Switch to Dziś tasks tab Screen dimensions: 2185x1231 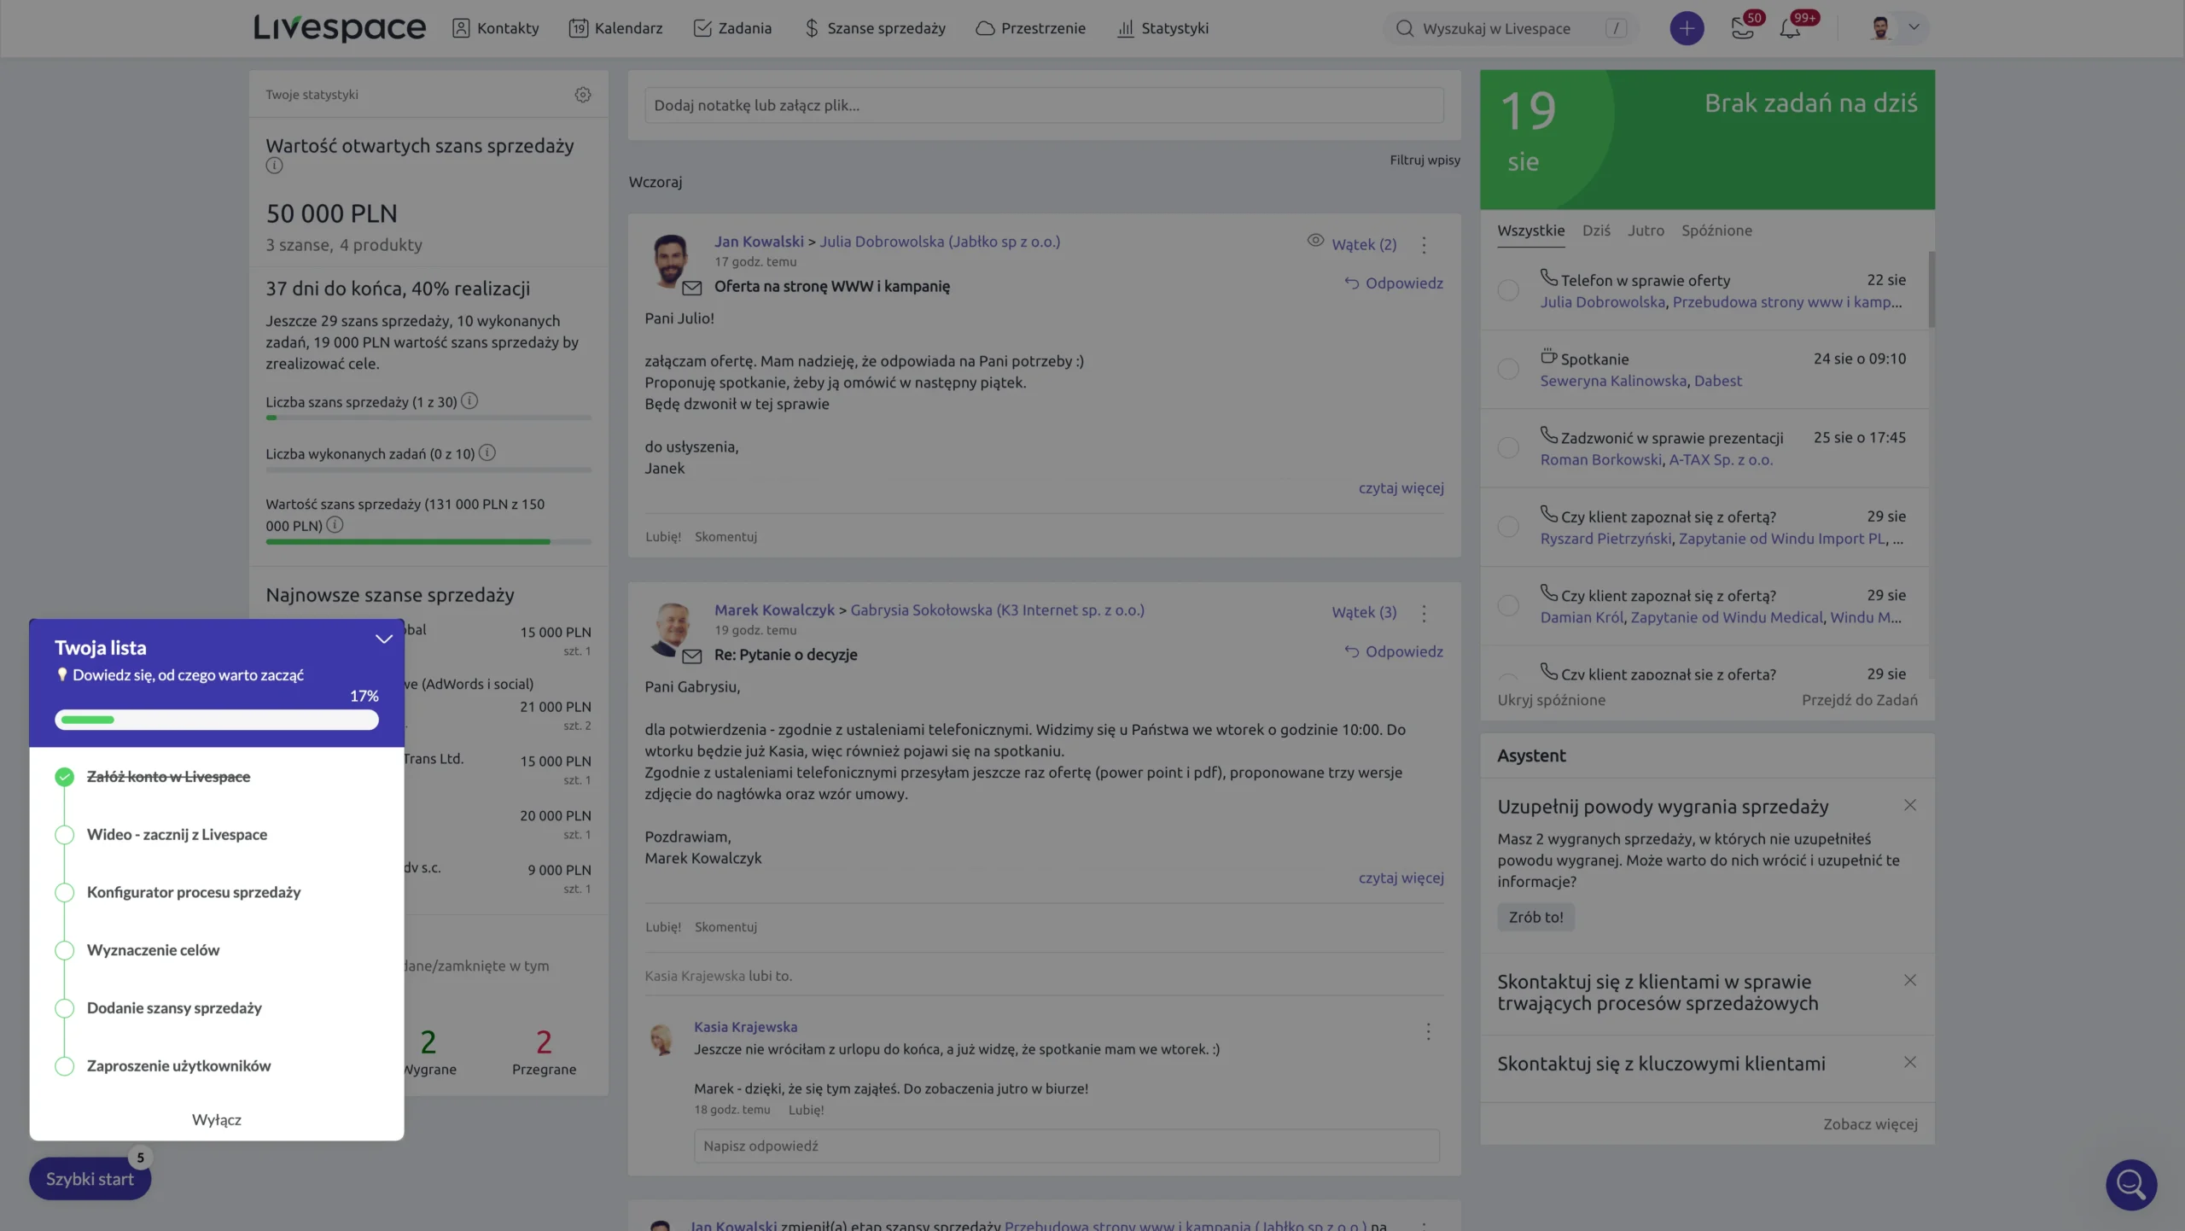click(x=1596, y=230)
